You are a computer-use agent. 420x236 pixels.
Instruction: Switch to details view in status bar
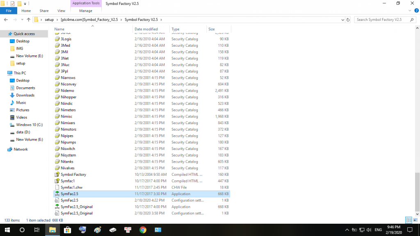(x=408, y=220)
